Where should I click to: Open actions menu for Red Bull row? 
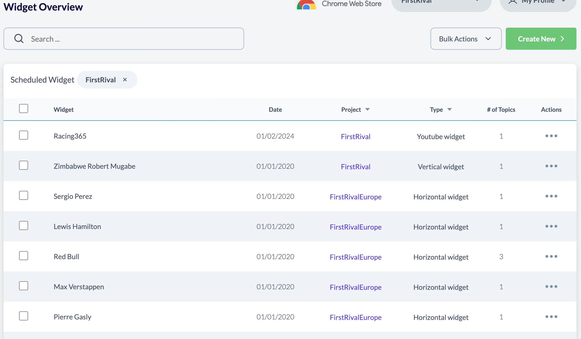pos(551,256)
